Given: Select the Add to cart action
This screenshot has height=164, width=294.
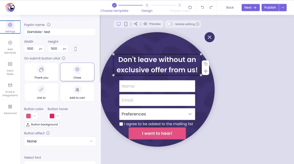Looking at the screenshot, I should pyautogui.click(x=77, y=92).
